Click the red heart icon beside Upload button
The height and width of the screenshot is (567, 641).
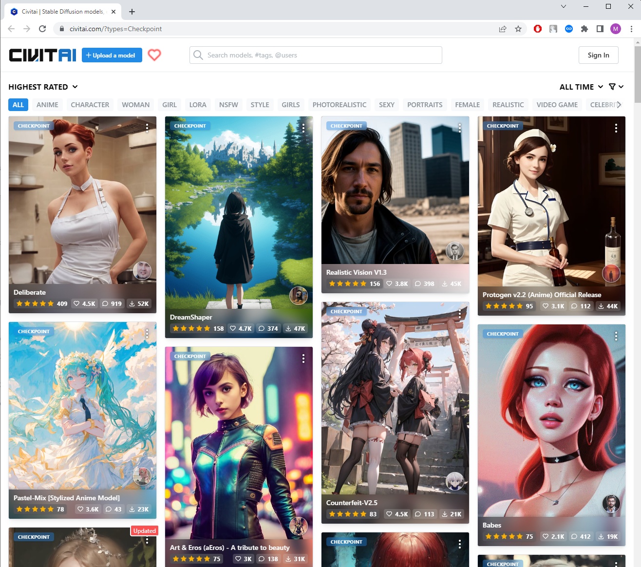pos(154,55)
